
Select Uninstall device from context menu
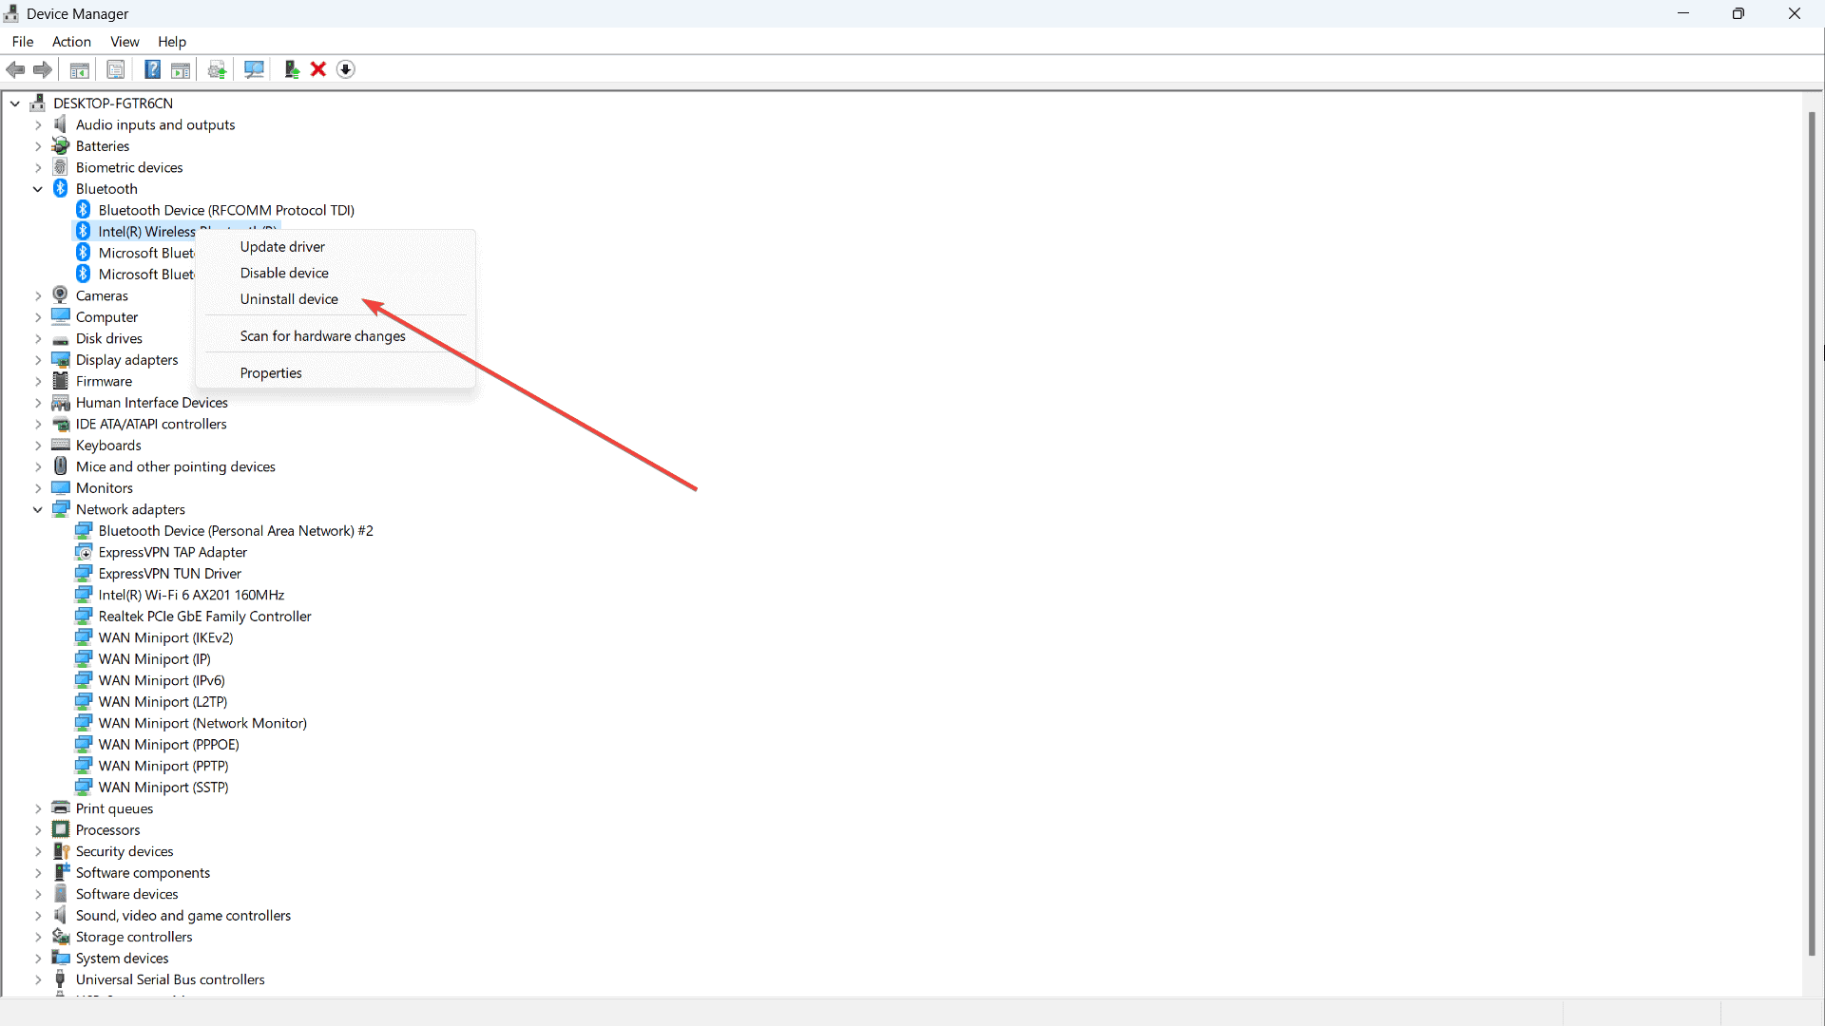click(290, 298)
